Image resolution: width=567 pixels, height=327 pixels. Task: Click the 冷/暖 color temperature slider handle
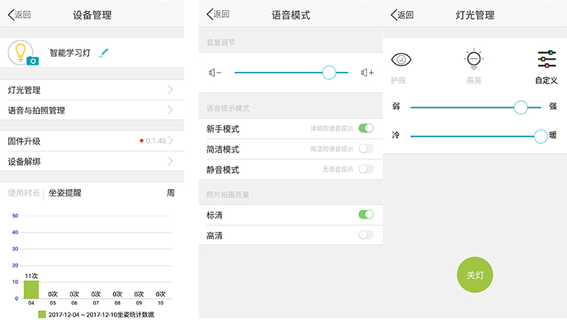pos(540,136)
